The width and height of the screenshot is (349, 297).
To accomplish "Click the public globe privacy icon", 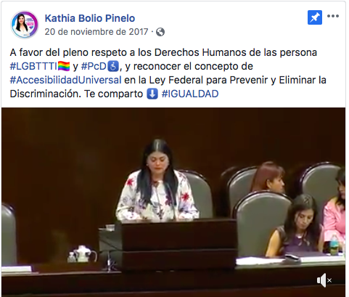I will click(160, 32).
